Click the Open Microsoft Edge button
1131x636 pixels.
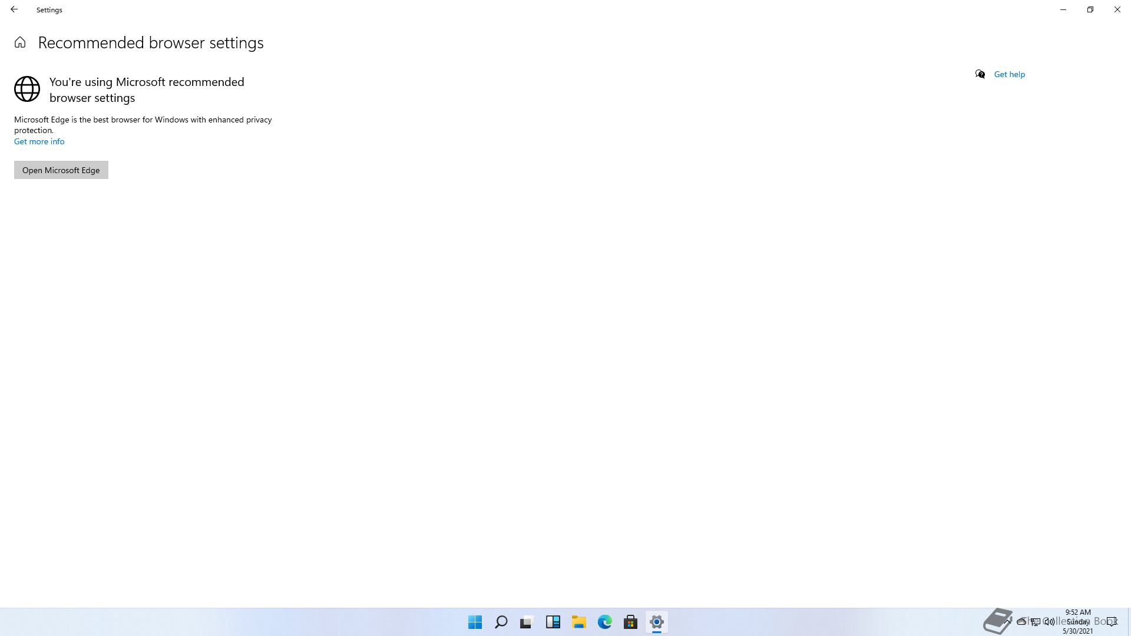coord(61,170)
